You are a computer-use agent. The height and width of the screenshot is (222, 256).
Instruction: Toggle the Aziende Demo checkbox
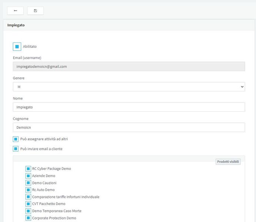(x=28, y=176)
